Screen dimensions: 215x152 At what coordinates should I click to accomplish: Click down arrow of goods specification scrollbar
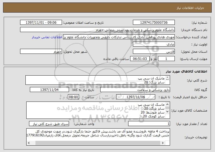click(167, 112)
